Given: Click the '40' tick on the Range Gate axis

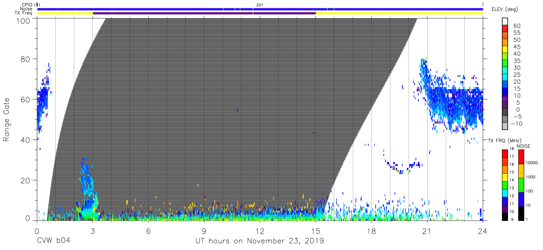Looking at the screenshot, I should point(26,140).
